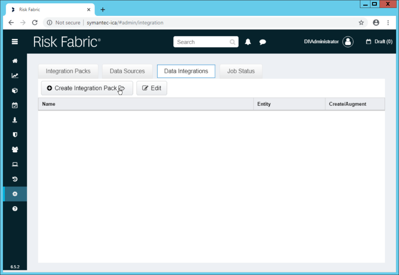Go to Home via sidebar house icon

point(15,61)
